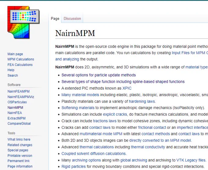
Task: Open 'directly converted to an MPM model' link
Action: [x=160, y=140]
